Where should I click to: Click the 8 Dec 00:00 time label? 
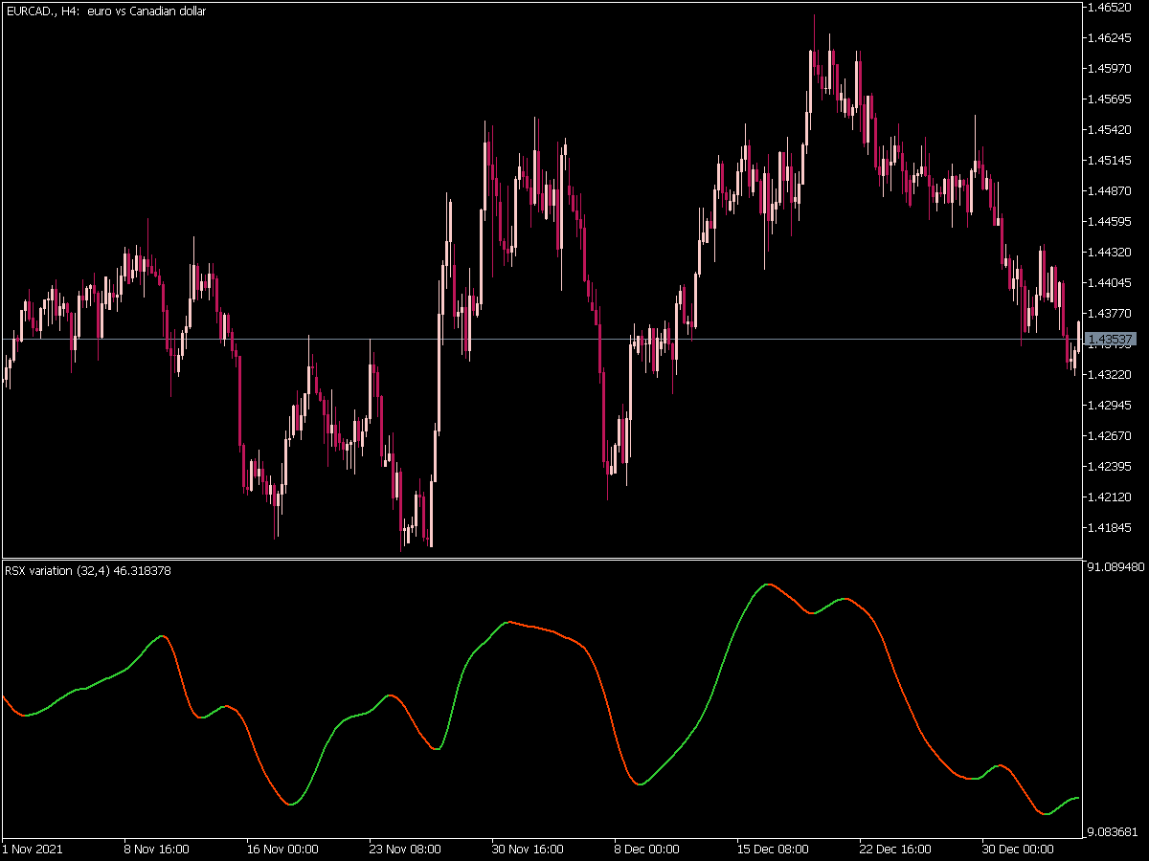(x=646, y=849)
